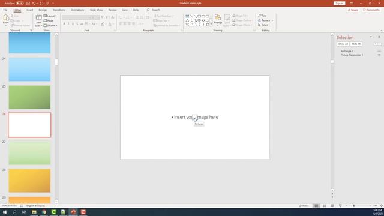The width and height of the screenshot is (384, 216).
Task: Open the Select dropdown in Editing group
Action: tap(264, 25)
